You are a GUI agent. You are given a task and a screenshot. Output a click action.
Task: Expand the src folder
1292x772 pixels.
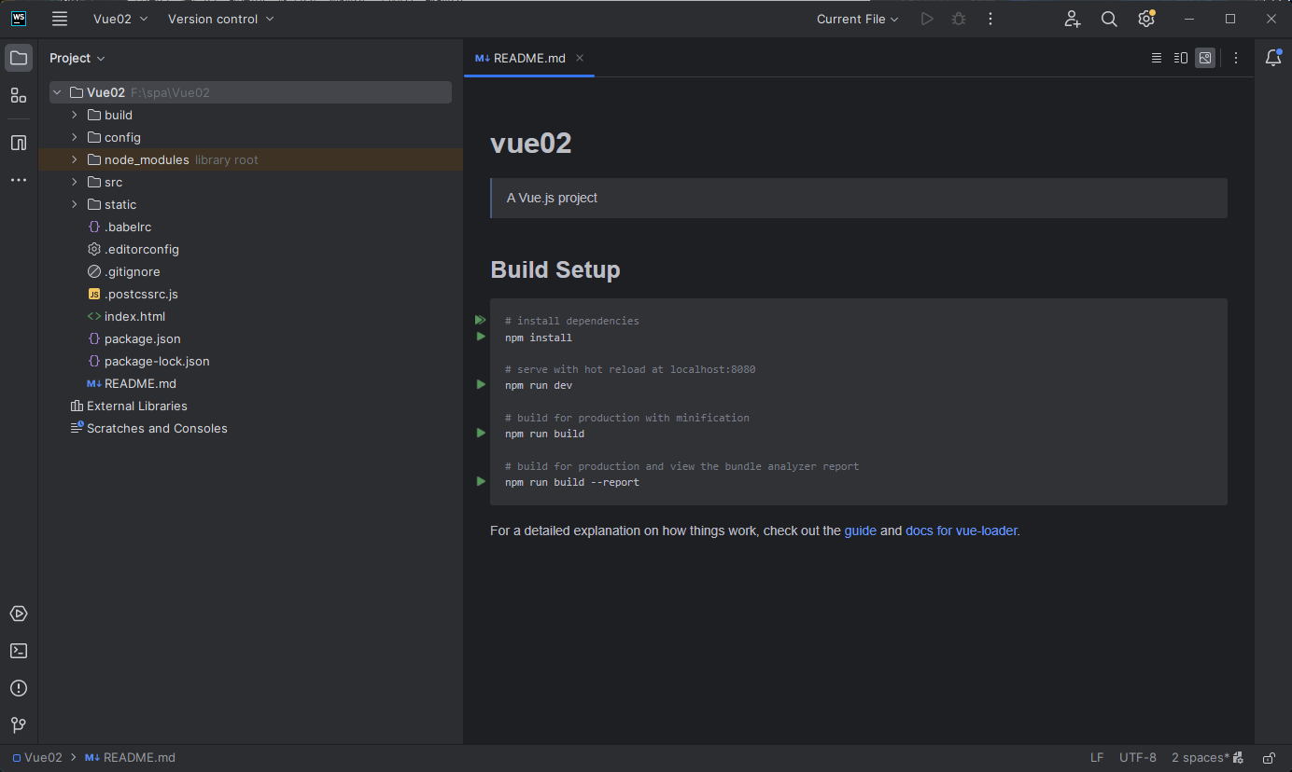pos(75,182)
